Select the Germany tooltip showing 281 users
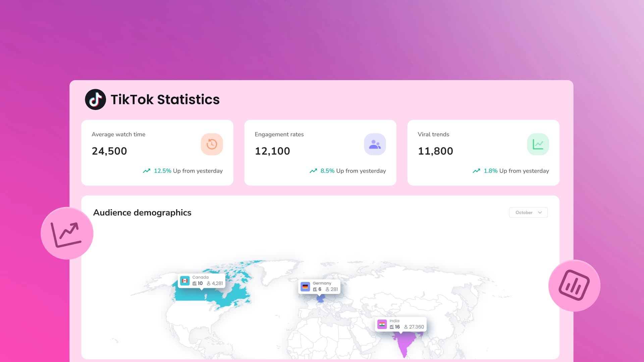Image resolution: width=644 pixels, height=362 pixels. [320, 287]
